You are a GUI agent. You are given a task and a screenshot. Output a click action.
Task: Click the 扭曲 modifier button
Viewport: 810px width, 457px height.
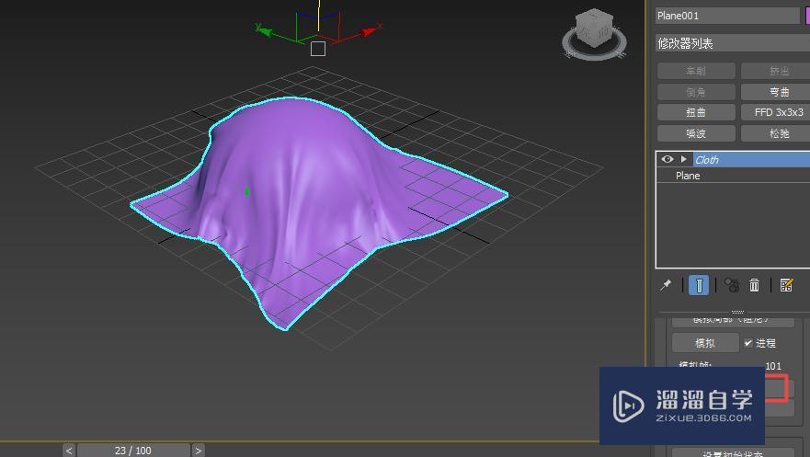pos(696,112)
